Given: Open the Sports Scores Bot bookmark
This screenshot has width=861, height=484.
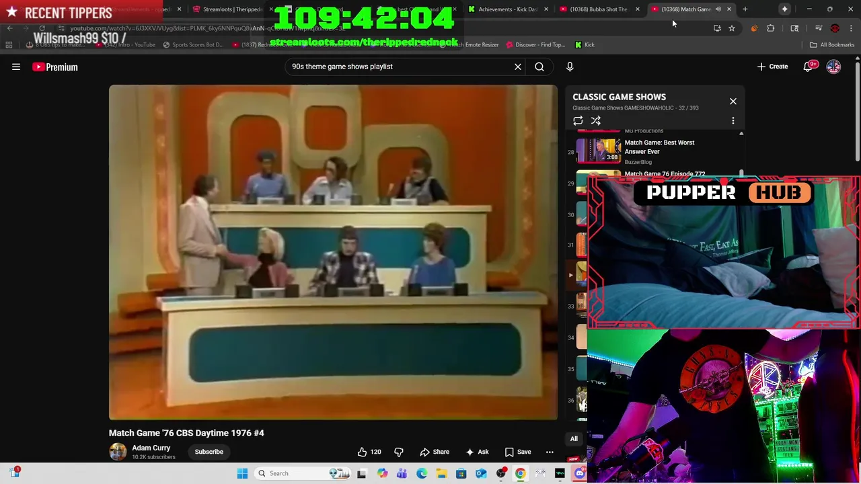Looking at the screenshot, I should [x=193, y=45].
